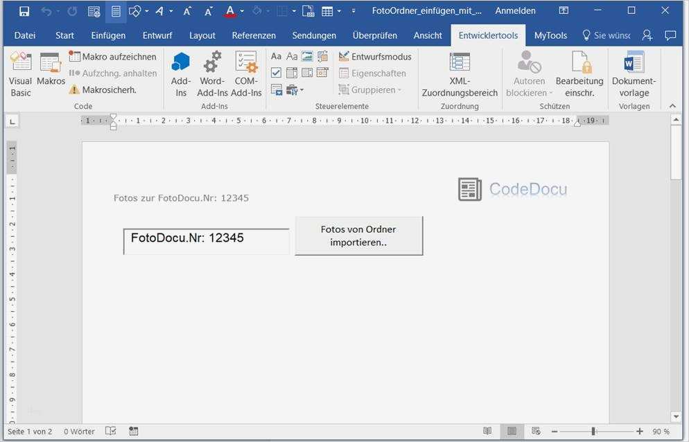
Task: Open XML-Zuordnungsbereich pane
Action: 460,74
